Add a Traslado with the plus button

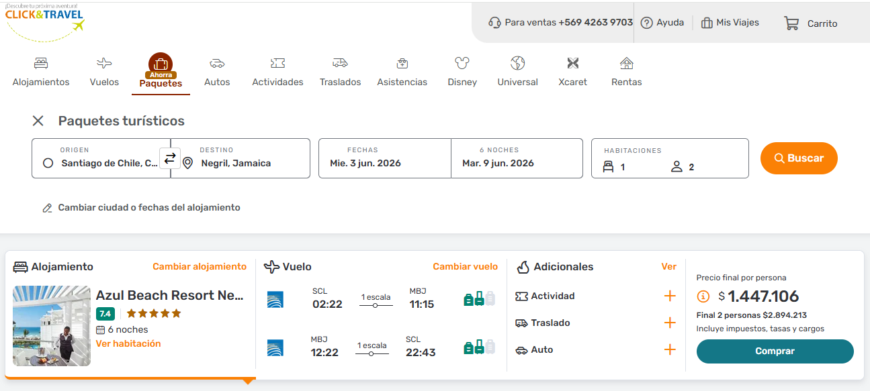[670, 323]
